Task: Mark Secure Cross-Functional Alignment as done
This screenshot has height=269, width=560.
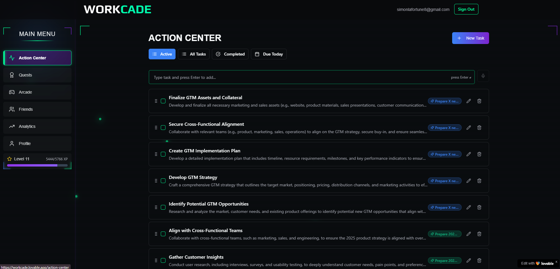Action: [163, 128]
